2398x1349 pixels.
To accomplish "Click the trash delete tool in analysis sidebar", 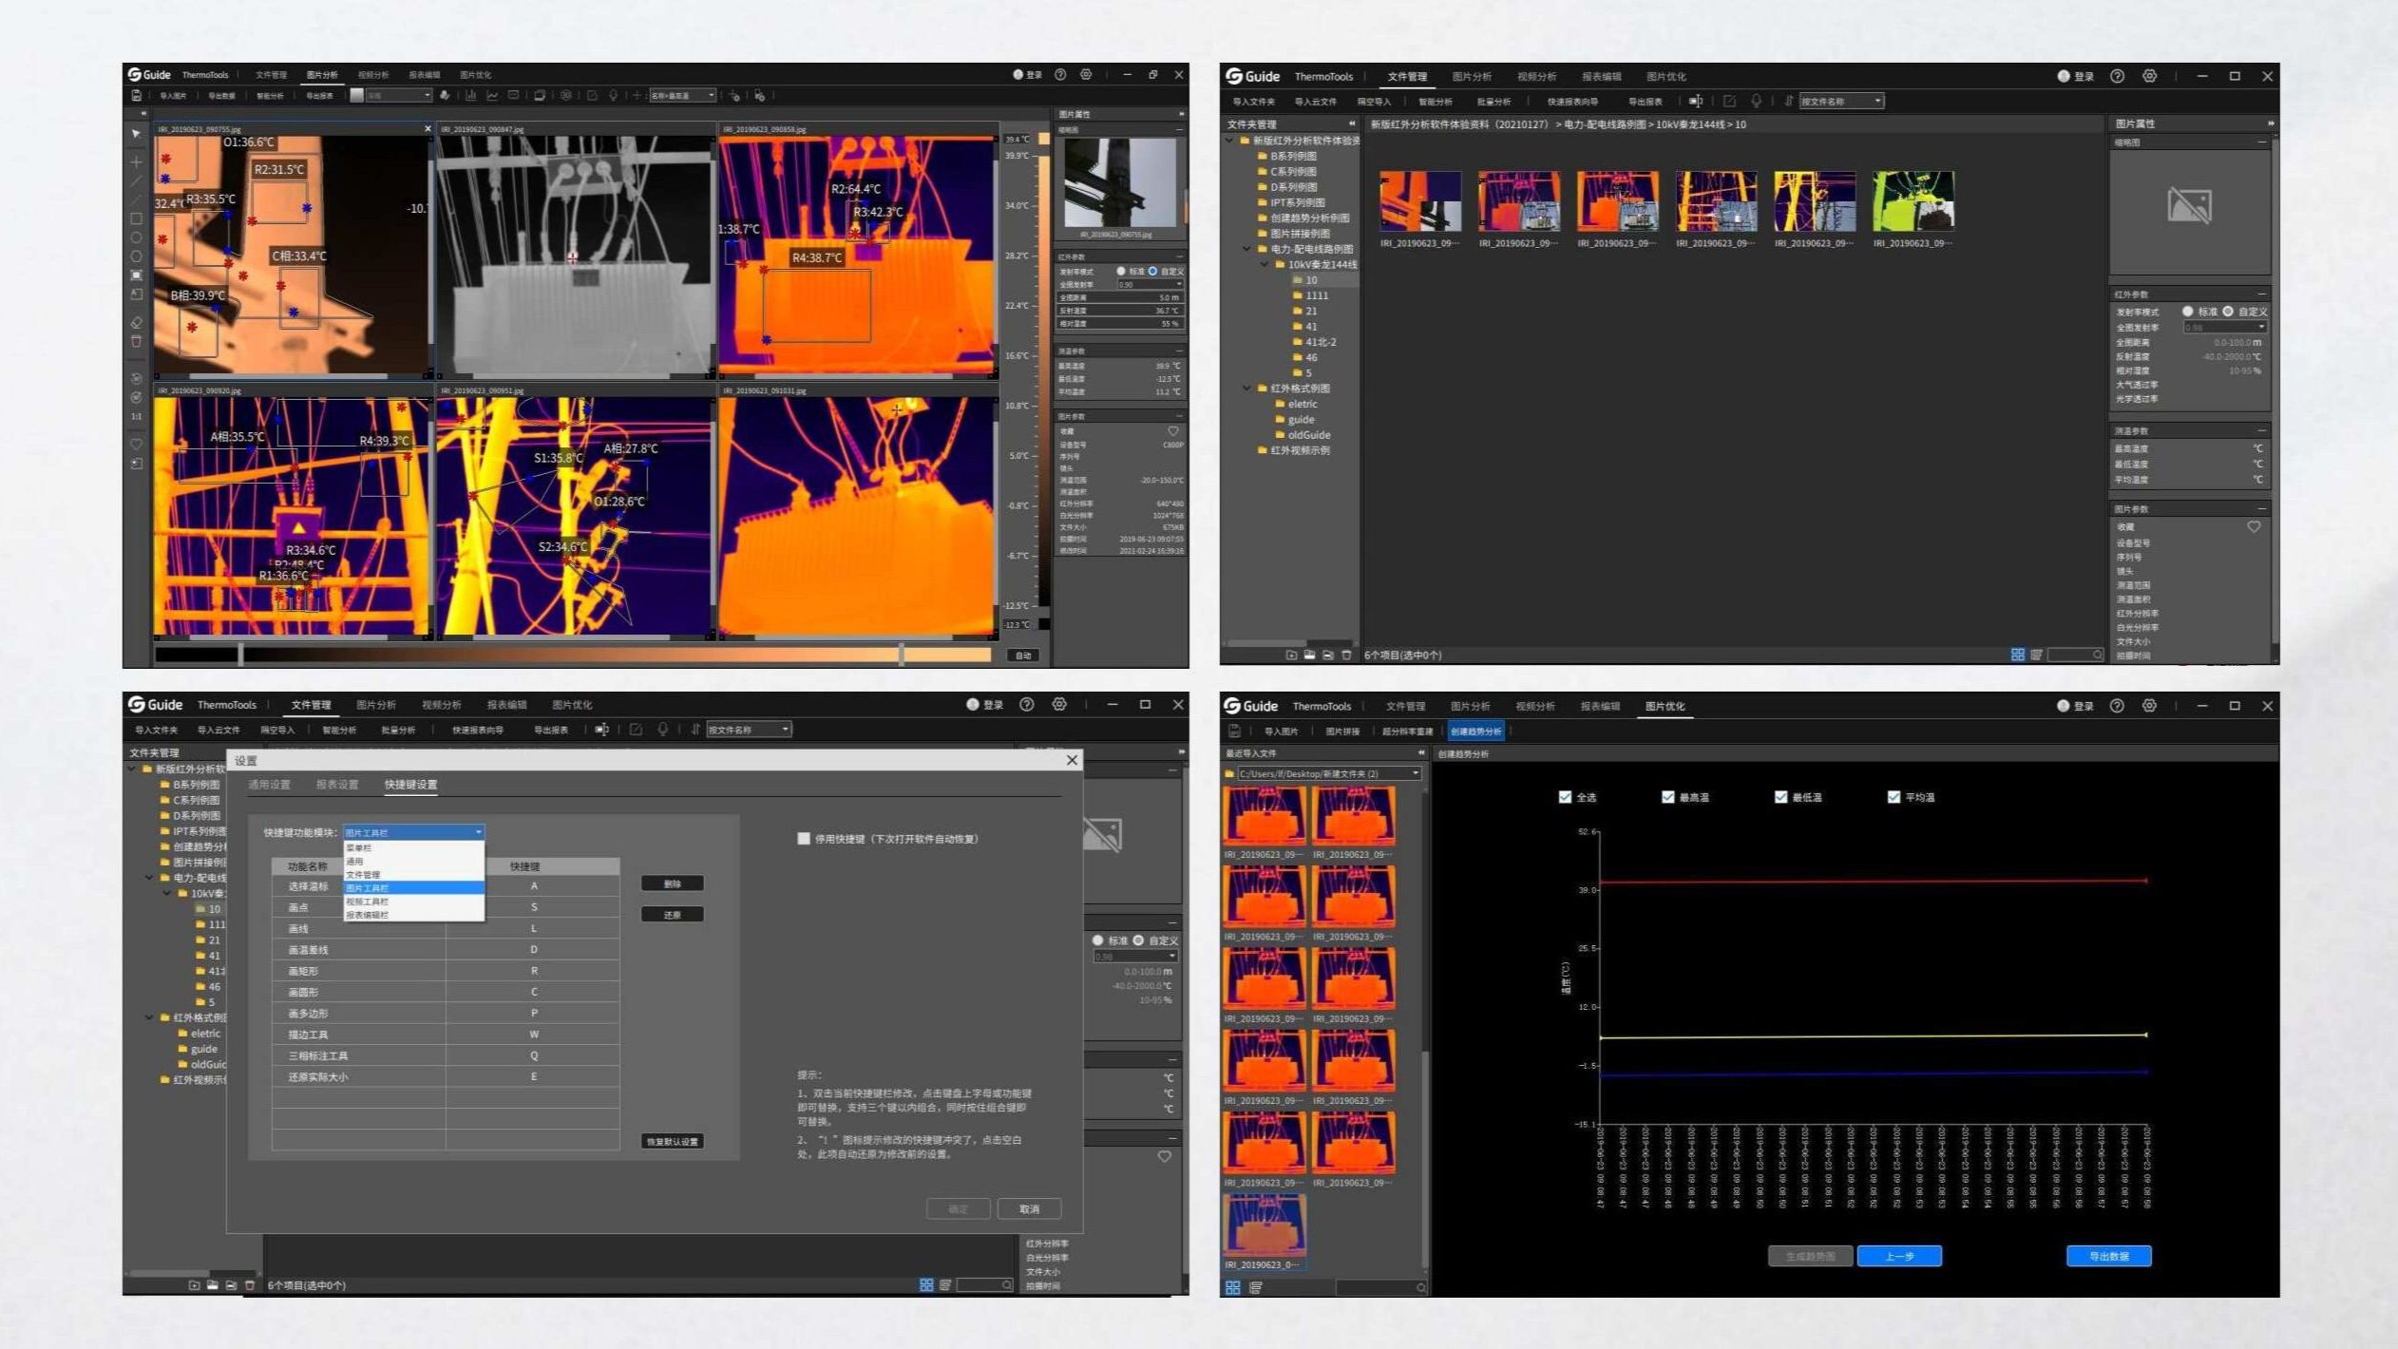I will pos(136,341).
